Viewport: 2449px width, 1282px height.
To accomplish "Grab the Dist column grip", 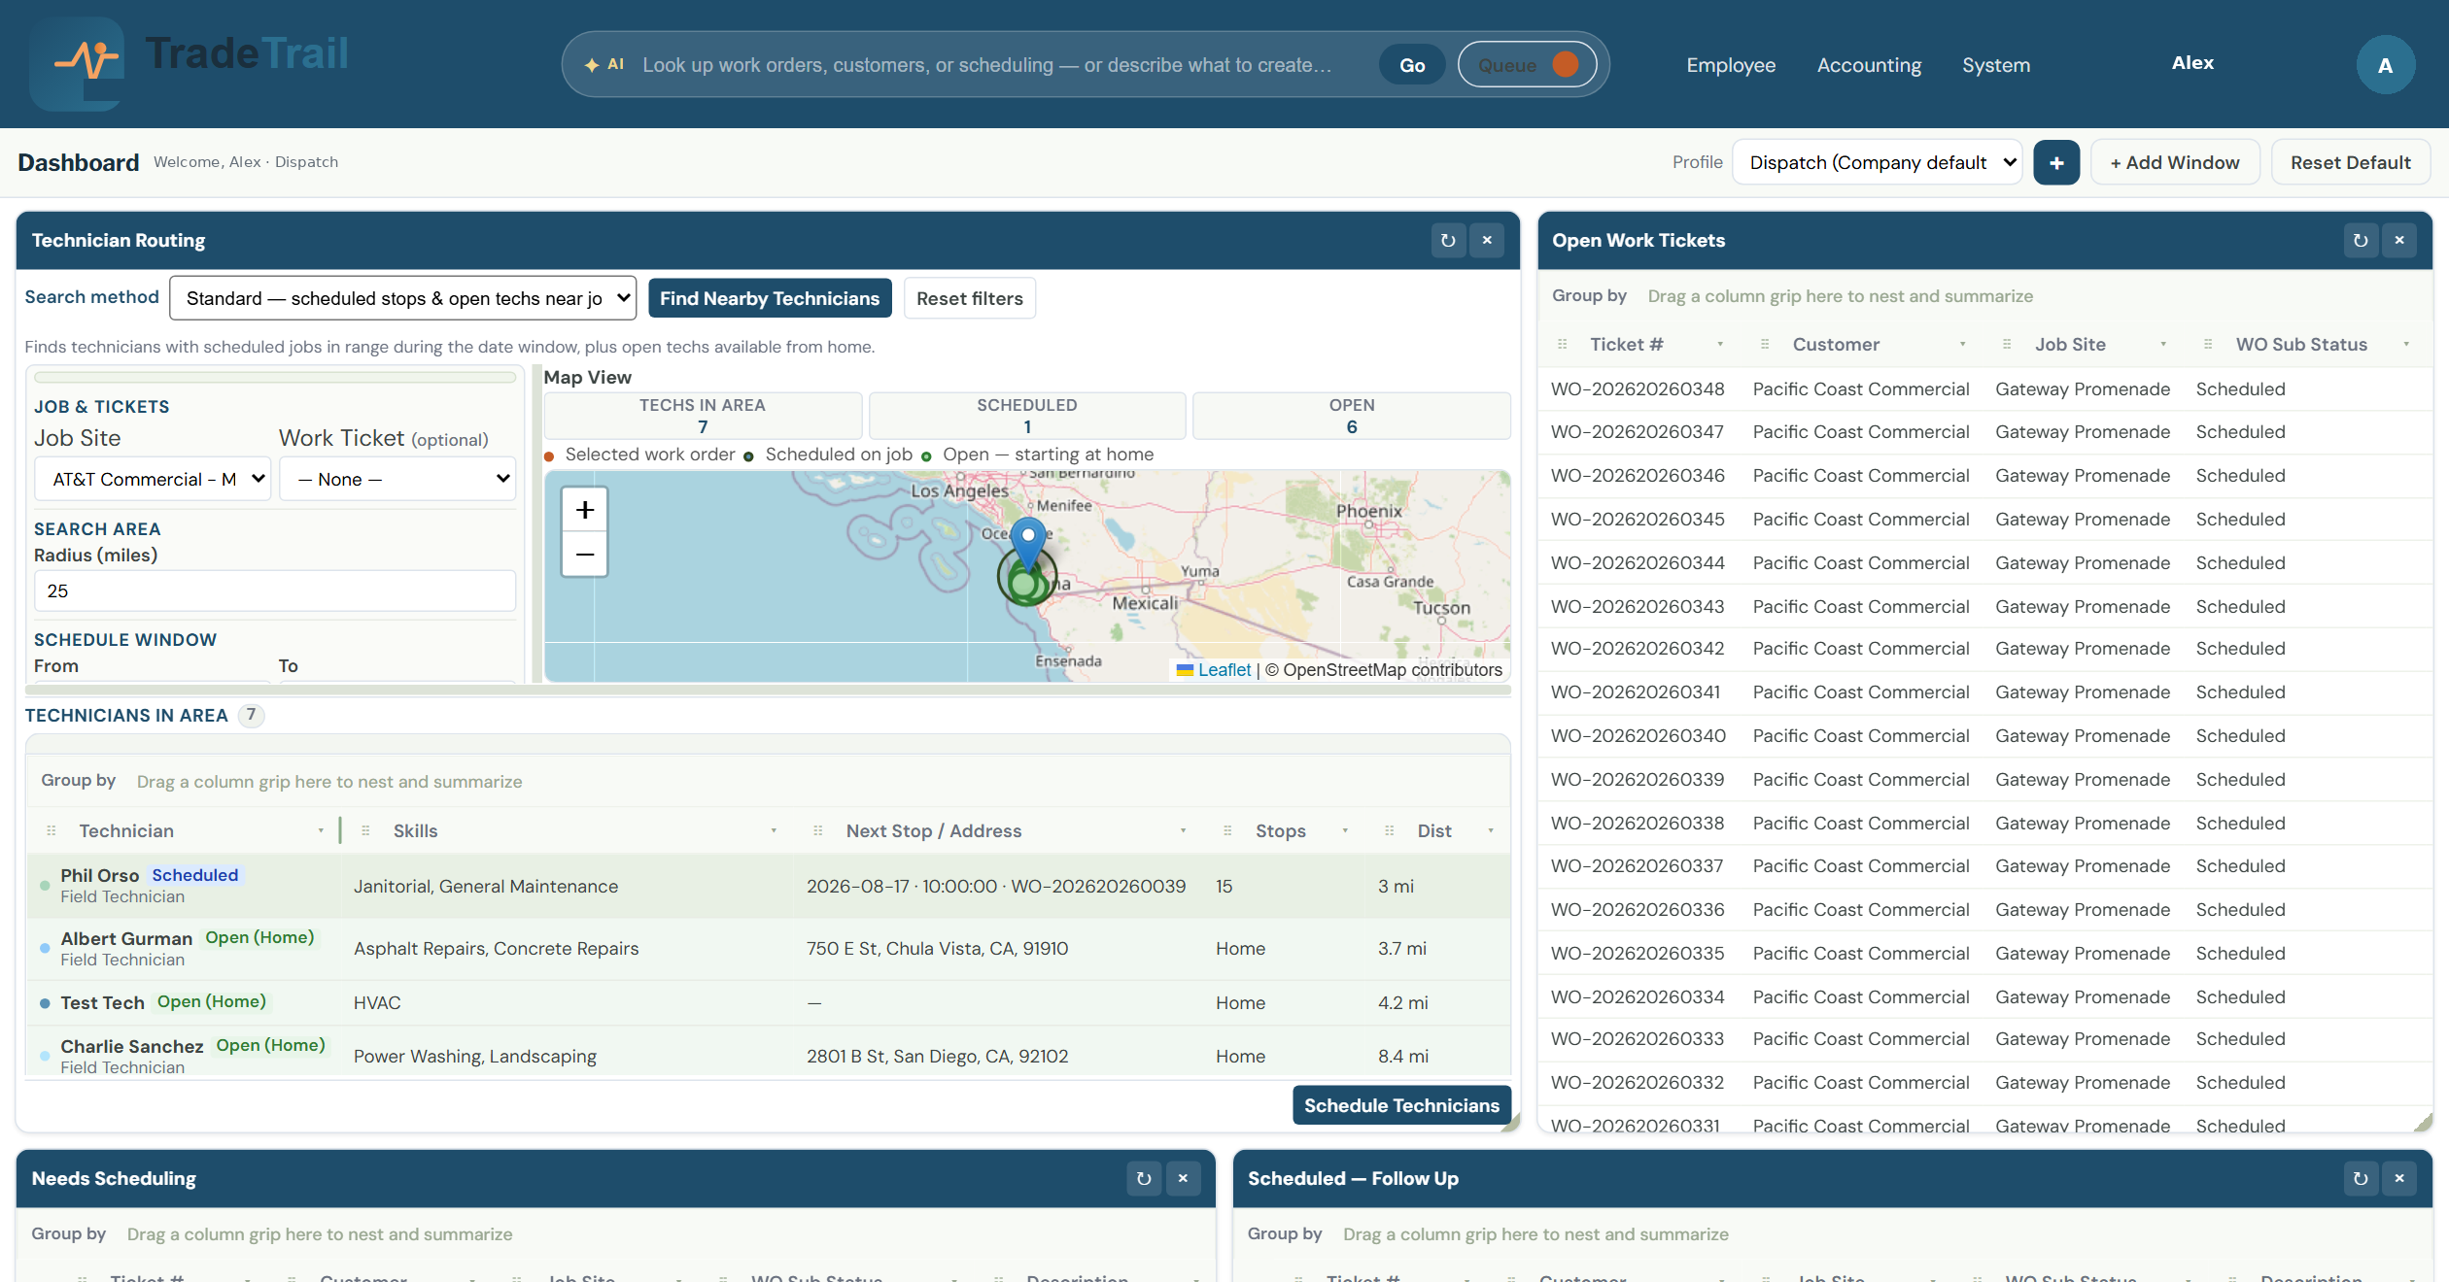I will (1390, 831).
